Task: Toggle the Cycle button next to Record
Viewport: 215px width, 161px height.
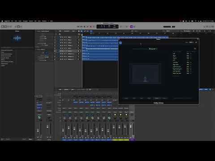Action: [94, 27]
